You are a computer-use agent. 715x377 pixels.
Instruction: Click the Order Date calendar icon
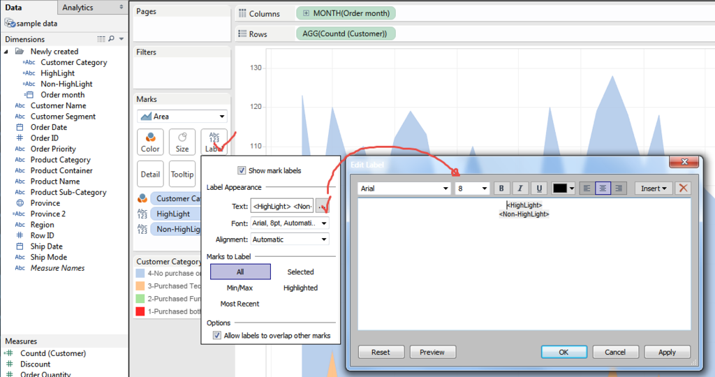click(x=20, y=127)
